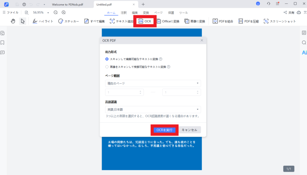307x175 pixels.
Task: Open the AI assistant in right sidebar
Action: 304,52
